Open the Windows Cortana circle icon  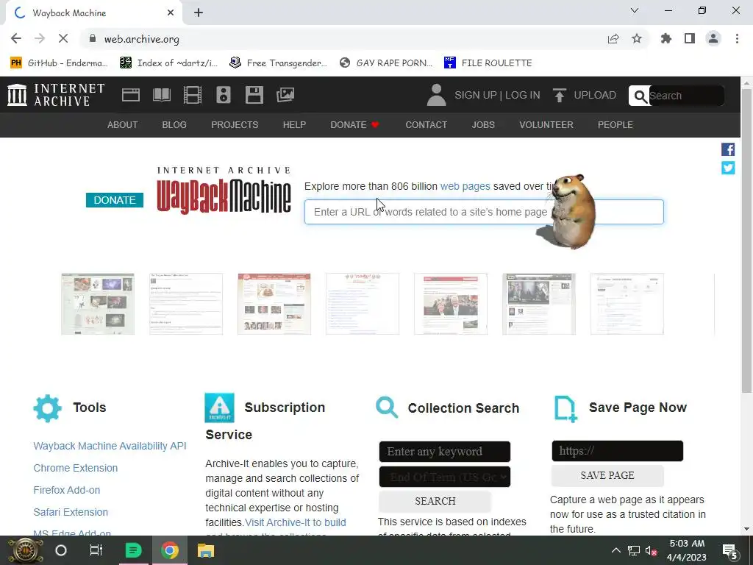(x=61, y=550)
